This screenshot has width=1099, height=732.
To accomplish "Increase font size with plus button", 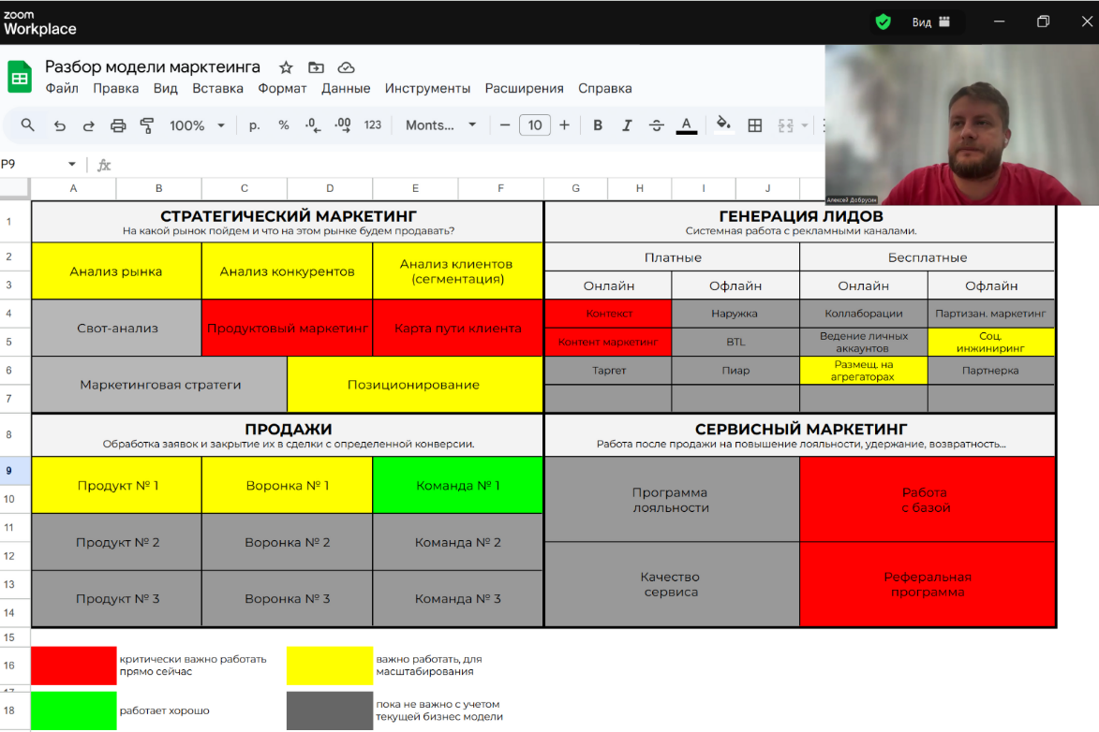I will (x=564, y=125).
